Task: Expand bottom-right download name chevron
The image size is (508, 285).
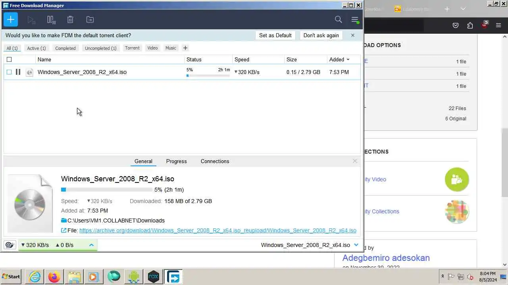Action: [x=356, y=245]
